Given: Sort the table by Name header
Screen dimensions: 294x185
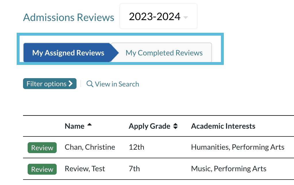Looking at the screenshot, I should click(x=75, y=126).
